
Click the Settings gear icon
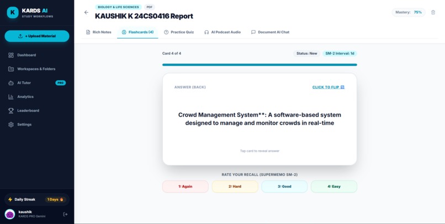point(11,124)
